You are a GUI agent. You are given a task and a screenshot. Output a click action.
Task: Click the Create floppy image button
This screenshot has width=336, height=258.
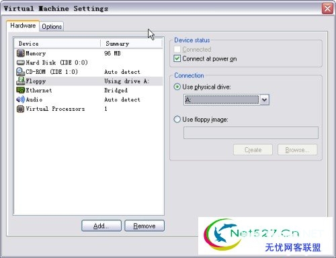(x=253, y=150)
